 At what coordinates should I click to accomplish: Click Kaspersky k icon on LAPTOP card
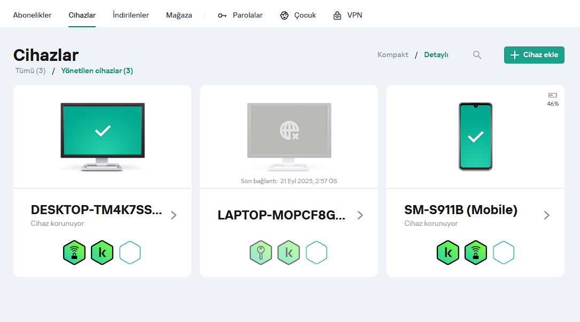pos(289,253)
